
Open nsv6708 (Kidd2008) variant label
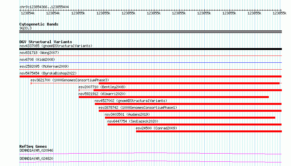(37, 59)
